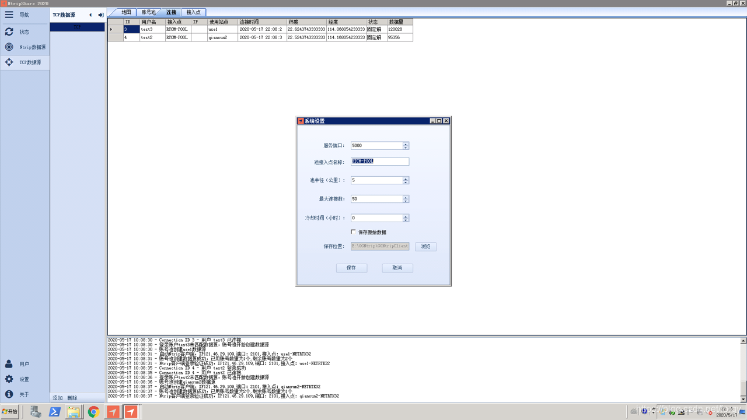Open the 关于 info icon
Screen dimensions: 747x420
pyautogui.click(x=9, y=394)
